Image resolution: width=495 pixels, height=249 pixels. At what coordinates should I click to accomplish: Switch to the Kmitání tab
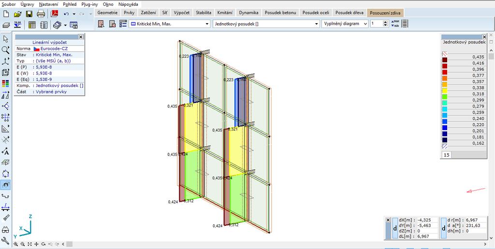(x=225, y=13)
